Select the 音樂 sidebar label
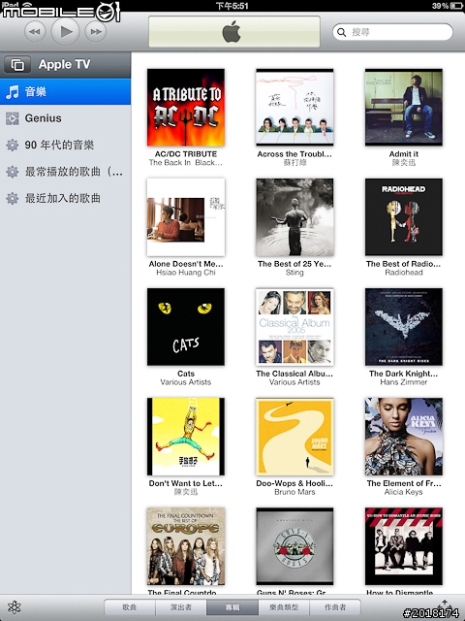 36,92
